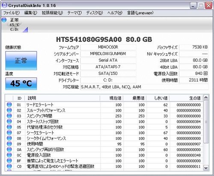Open the ディスク(D) menu
This screenshot has height=176, width=214.
(x=95, y=13)
